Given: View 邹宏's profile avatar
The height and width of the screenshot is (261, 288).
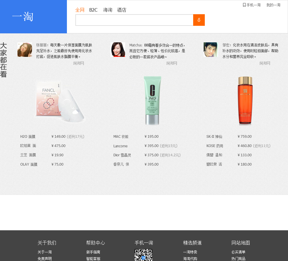Looking at the screenshot, I should (211, 50).
